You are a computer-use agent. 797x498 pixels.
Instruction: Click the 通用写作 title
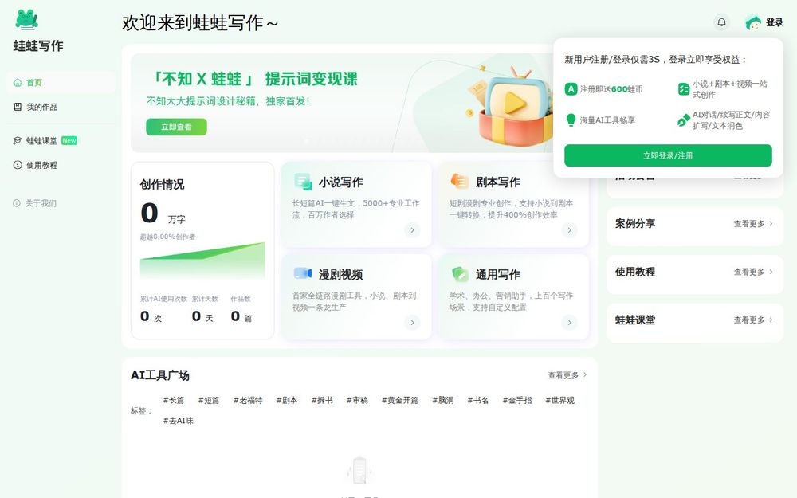[x=497, y=274]
